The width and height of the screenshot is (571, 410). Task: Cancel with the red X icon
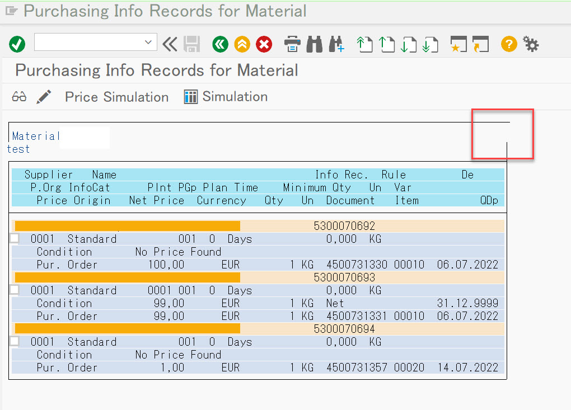(264, 44)
